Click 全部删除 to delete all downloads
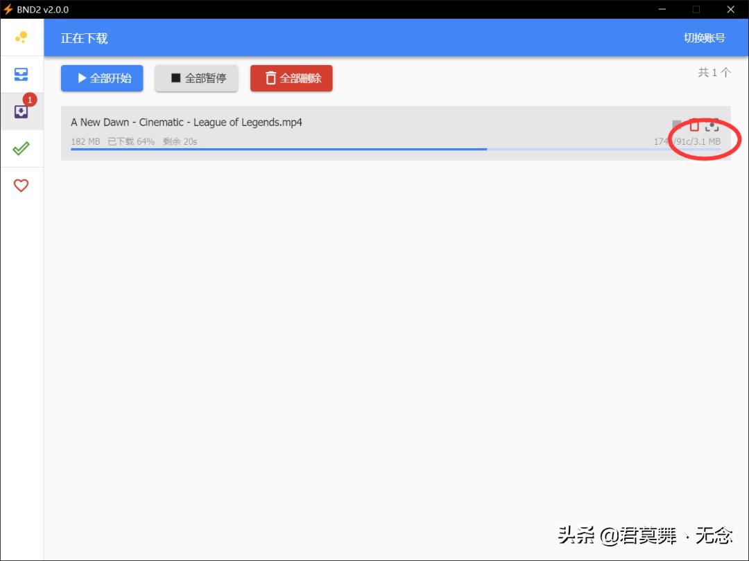The height and width of the screenshot is (561, 749). [x=291, y=78]
